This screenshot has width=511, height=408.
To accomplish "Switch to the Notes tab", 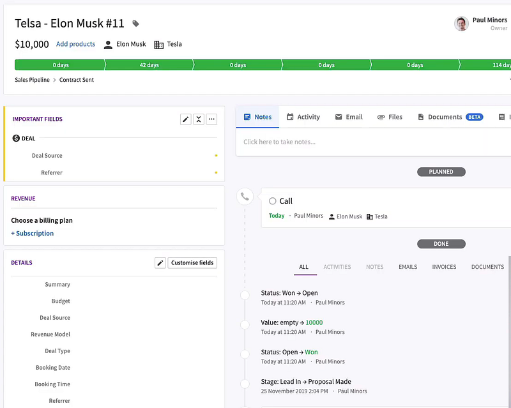I will coord(257,117).
